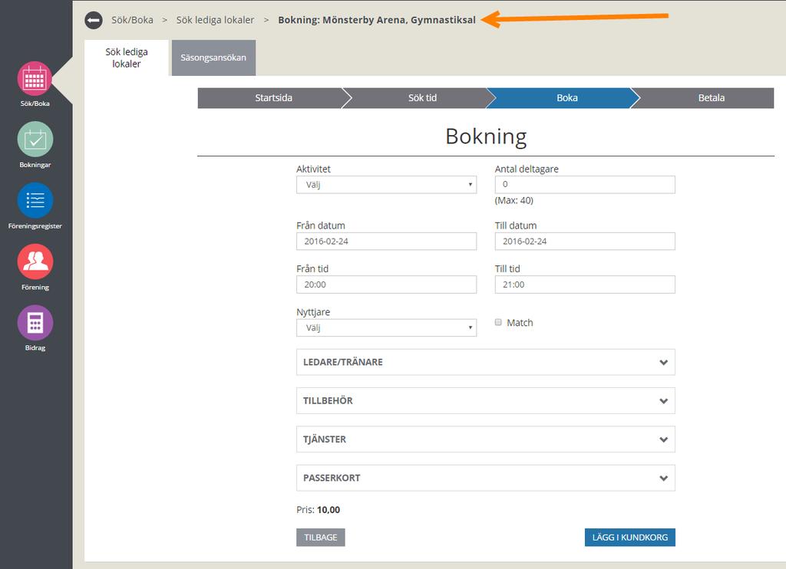Go to the Sök tid step

coord(422,98)
